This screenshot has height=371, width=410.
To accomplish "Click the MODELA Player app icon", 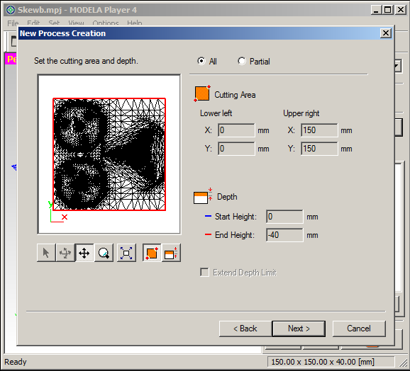I will tap(11, 10).
